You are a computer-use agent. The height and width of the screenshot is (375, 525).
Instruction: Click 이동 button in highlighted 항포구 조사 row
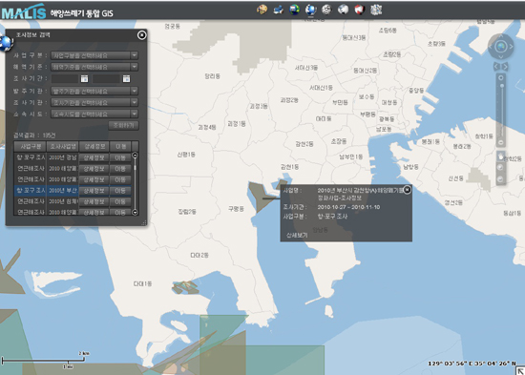[x=120, y=191]
